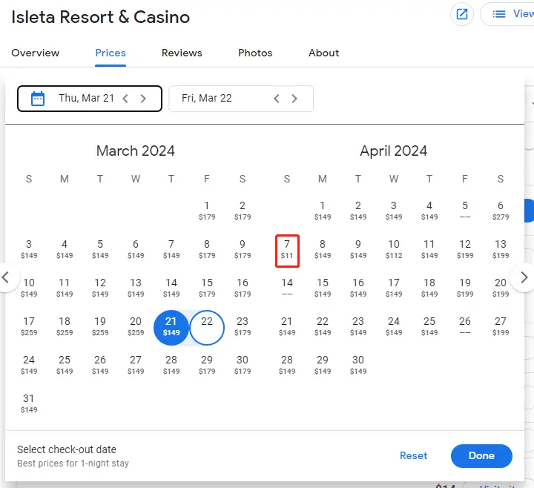Click highlighted March 21 check-in date
The image size is (534, 488).
[x=171, y=327]
